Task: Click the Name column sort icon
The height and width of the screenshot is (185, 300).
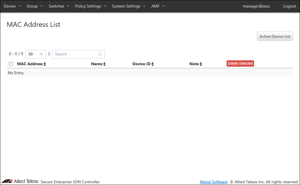Action: point(104,64)
